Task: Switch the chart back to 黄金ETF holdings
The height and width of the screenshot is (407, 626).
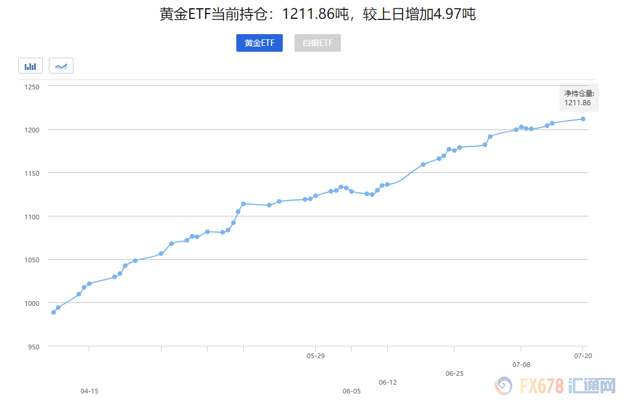Action: [259, 42]
